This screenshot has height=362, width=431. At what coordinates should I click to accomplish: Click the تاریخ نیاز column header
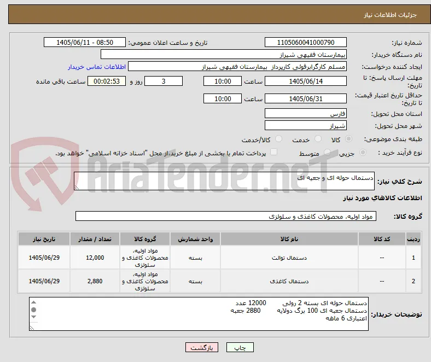point(44,239)
